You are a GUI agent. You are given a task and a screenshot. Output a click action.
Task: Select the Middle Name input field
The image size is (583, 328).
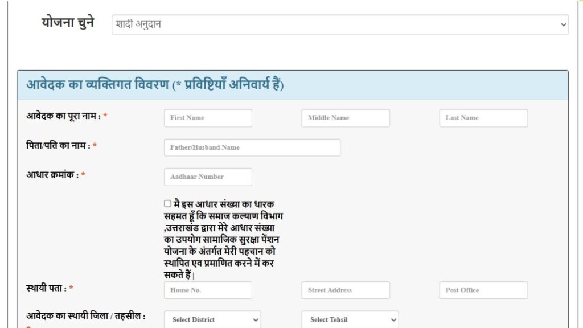pos(345,118)
